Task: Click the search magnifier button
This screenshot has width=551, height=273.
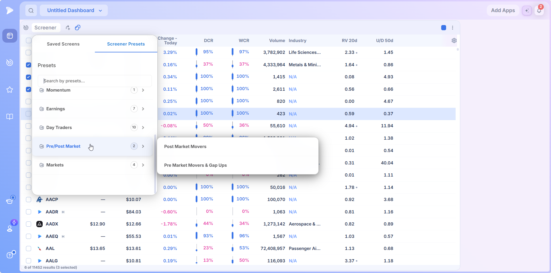Action: (31, 11)
